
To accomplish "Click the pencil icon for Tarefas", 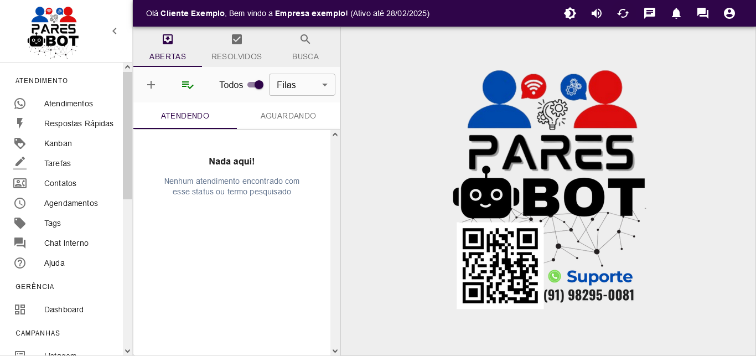I will tap(20, 163).
